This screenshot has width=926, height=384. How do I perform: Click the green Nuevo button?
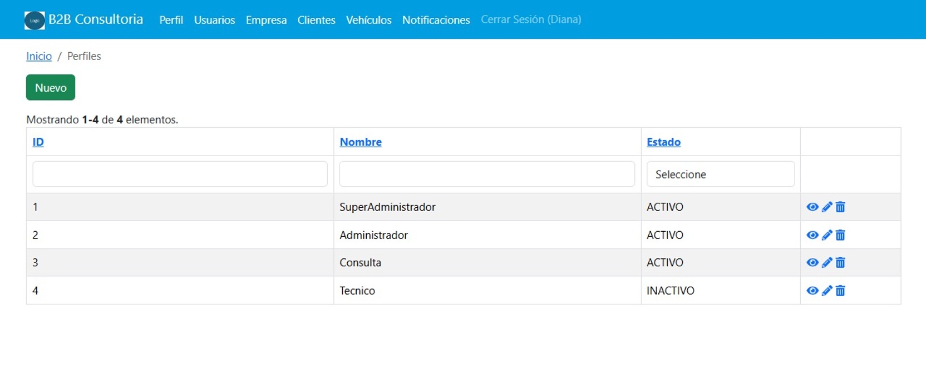click(51, 87)
